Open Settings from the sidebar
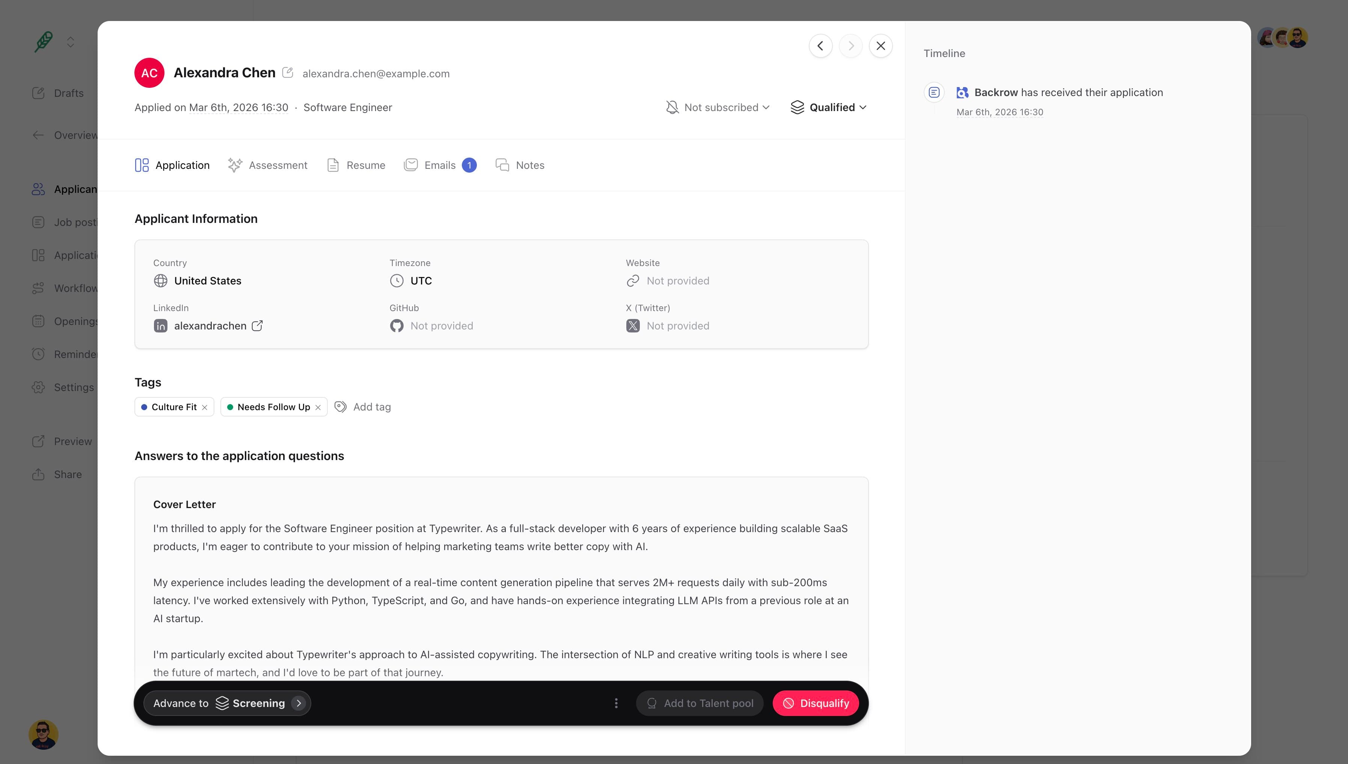1348x764 pixels. (x=63, y=387)
